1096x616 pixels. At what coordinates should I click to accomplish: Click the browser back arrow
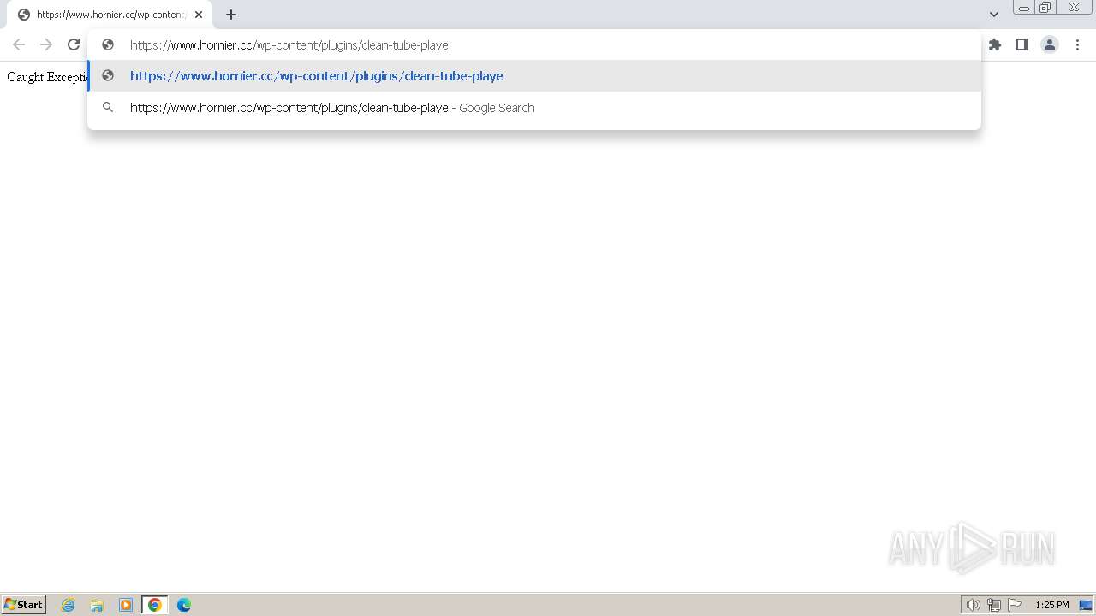[x=19, y=44]
